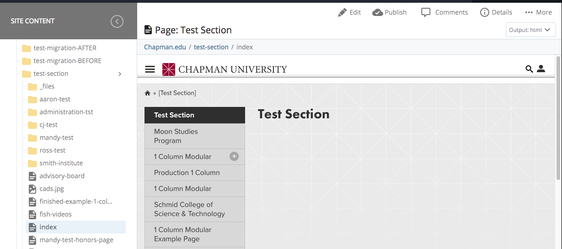Expand the test-section folder chevron
Image resolution: width=562 pixels, height=249 pixels.
[120, 74]
